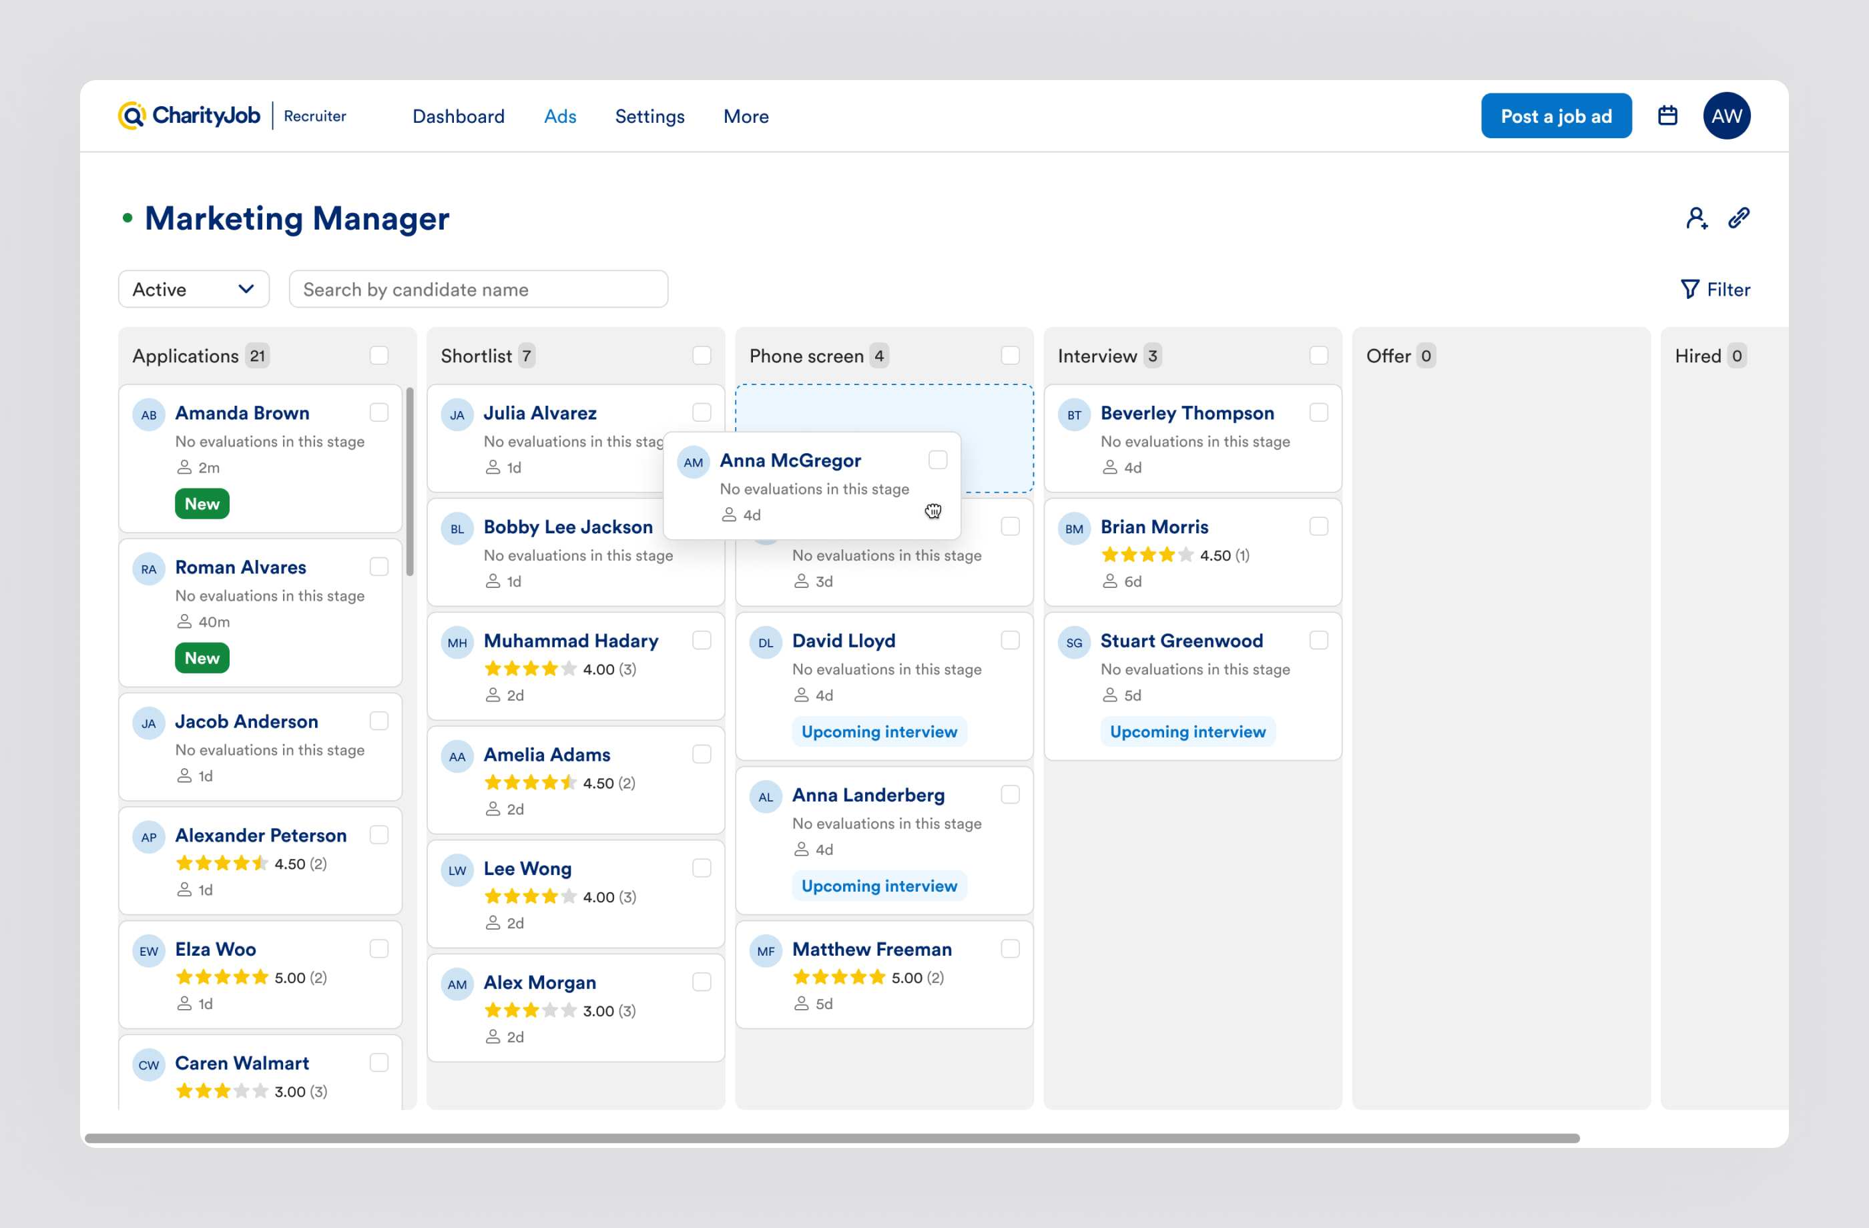Open the Filter options
Screen dimensions: 1869x1228
pos(1715,289)
